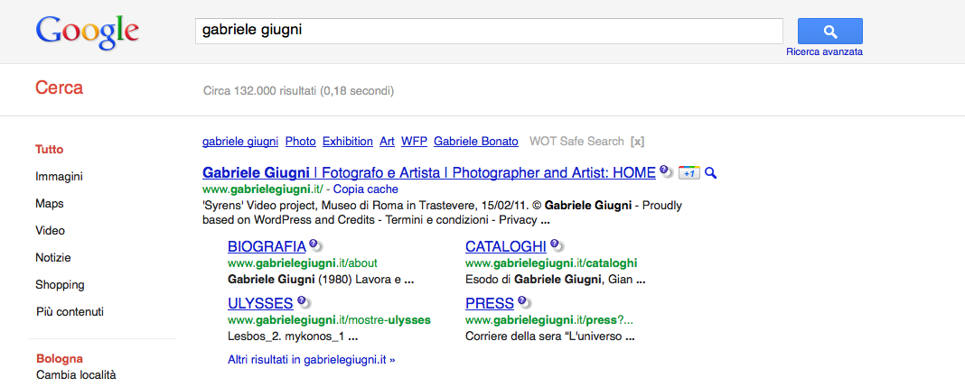Image resolution: width=965 pixels, height=387 pixels.
Task: Click the related search 'gabriele giugni' link
Action: 240,142
